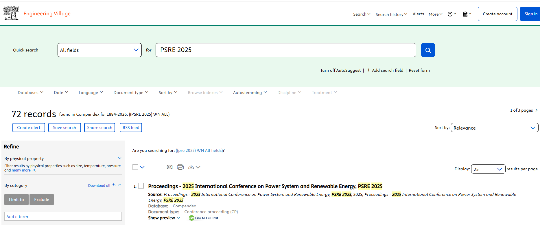Image resolution: width=540 pixels, height=225 pixels.
Task: Open the Browse indexes menu
Action: pyautogui.click(x=205, y=93)
